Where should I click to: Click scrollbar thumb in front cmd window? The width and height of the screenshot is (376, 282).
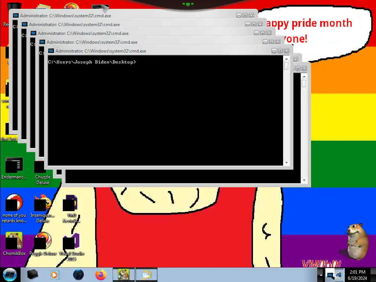(x=286, y=65)
